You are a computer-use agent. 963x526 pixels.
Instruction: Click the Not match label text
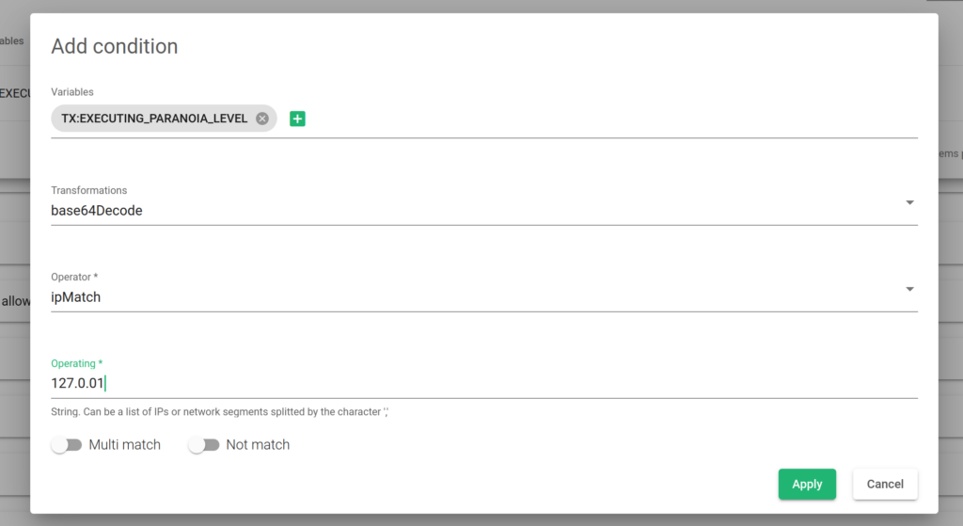pos(258,445)
